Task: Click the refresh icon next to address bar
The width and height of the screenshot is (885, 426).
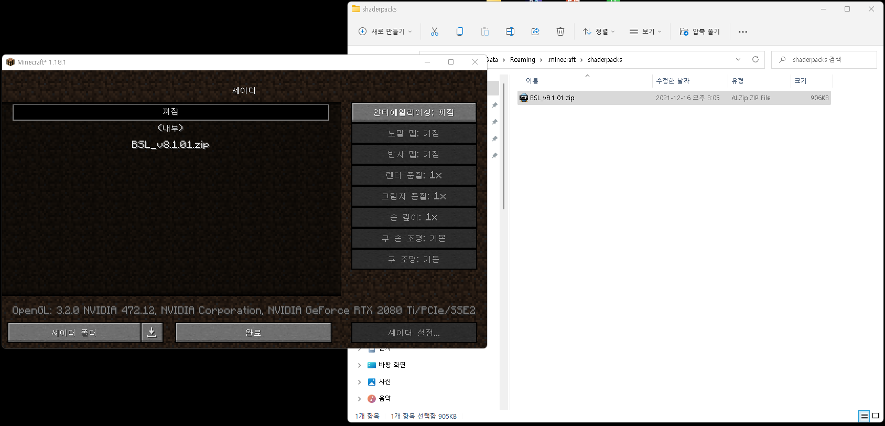Action: pos(756,59)
